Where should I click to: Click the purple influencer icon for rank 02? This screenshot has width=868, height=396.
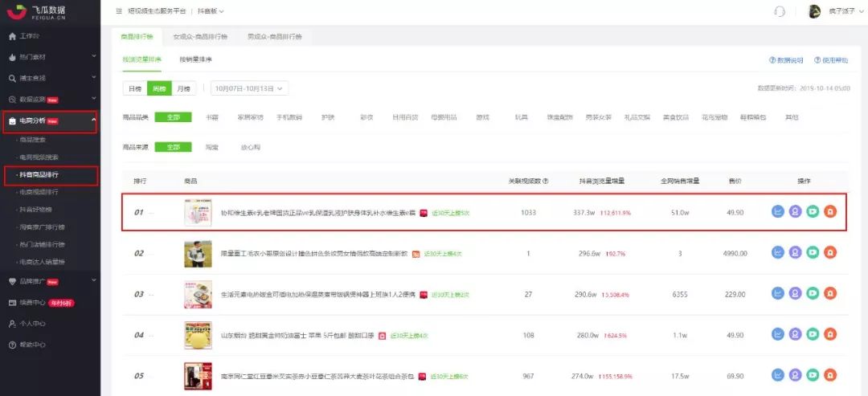point(796,253)
